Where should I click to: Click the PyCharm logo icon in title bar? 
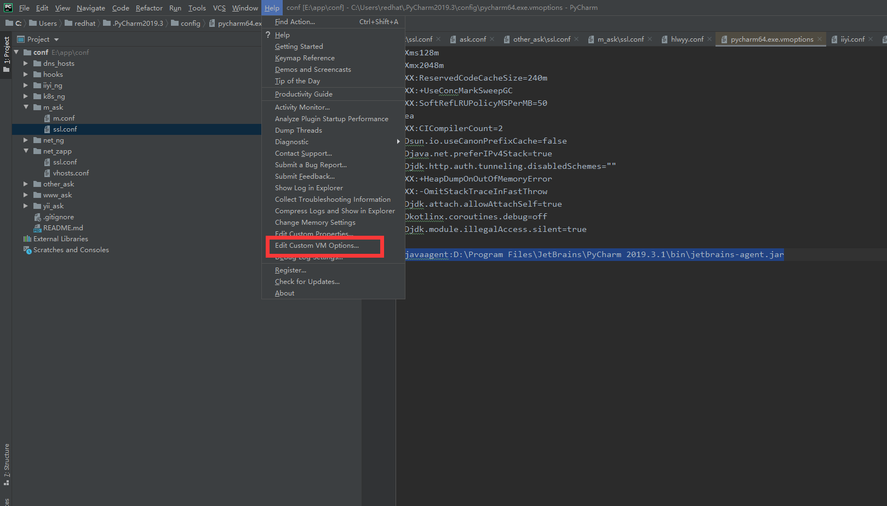pos(8,8)
